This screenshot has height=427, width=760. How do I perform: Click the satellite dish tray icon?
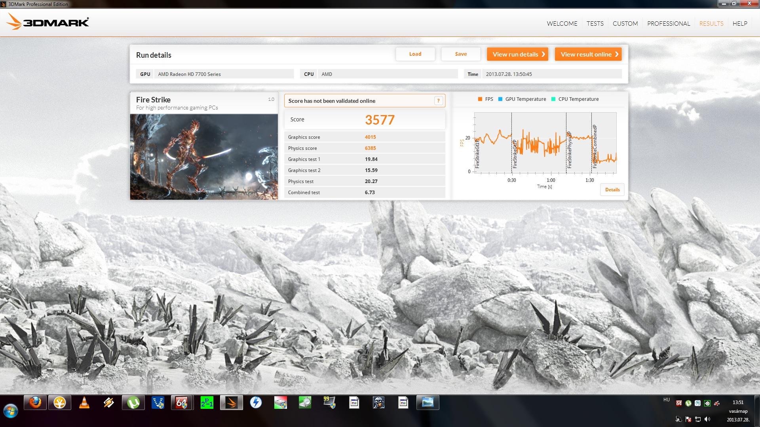coord(678,419)
